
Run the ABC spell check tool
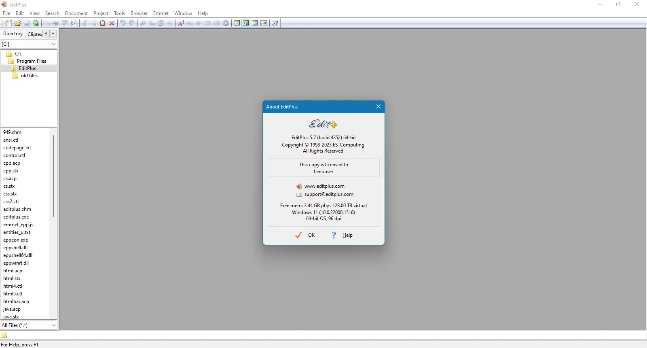[65, 23]
